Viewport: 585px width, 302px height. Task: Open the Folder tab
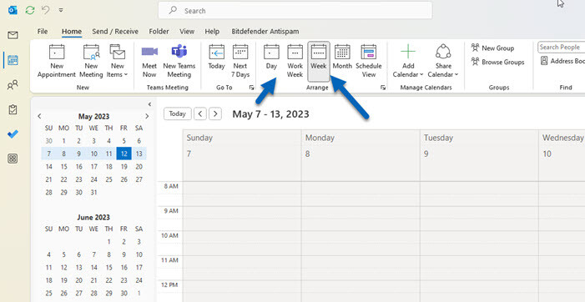159,32
